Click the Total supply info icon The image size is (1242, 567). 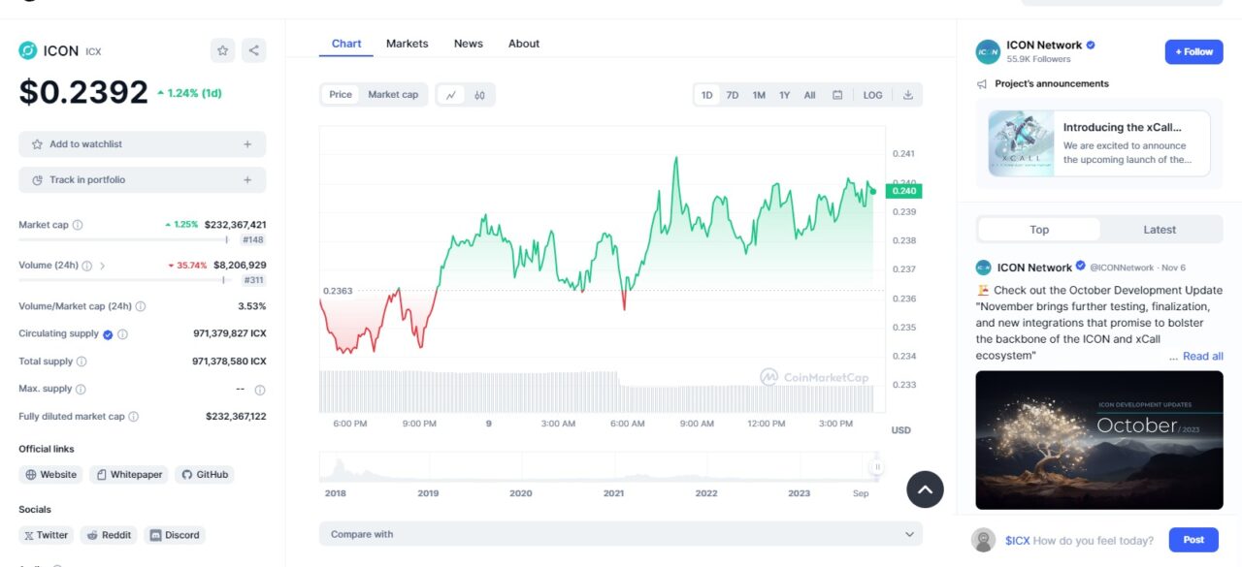click(82, 362)
